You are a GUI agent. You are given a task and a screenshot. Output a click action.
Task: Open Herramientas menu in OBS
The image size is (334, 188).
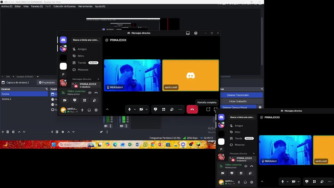point(85,6)
